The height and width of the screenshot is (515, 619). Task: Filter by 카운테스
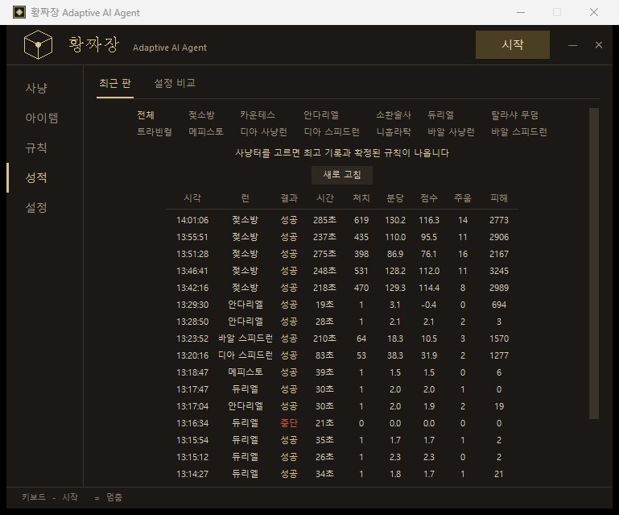coord(258,115)
